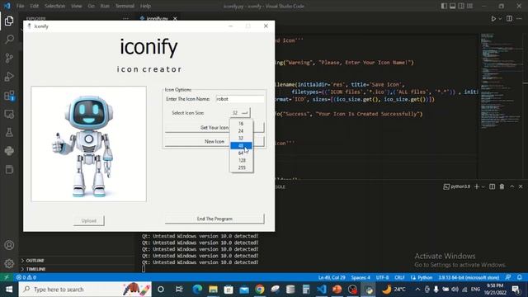Open the Select Icon Size dropdown
This screenshot has width=528, height=297.
pyautogui.click(x=240, y=113)
